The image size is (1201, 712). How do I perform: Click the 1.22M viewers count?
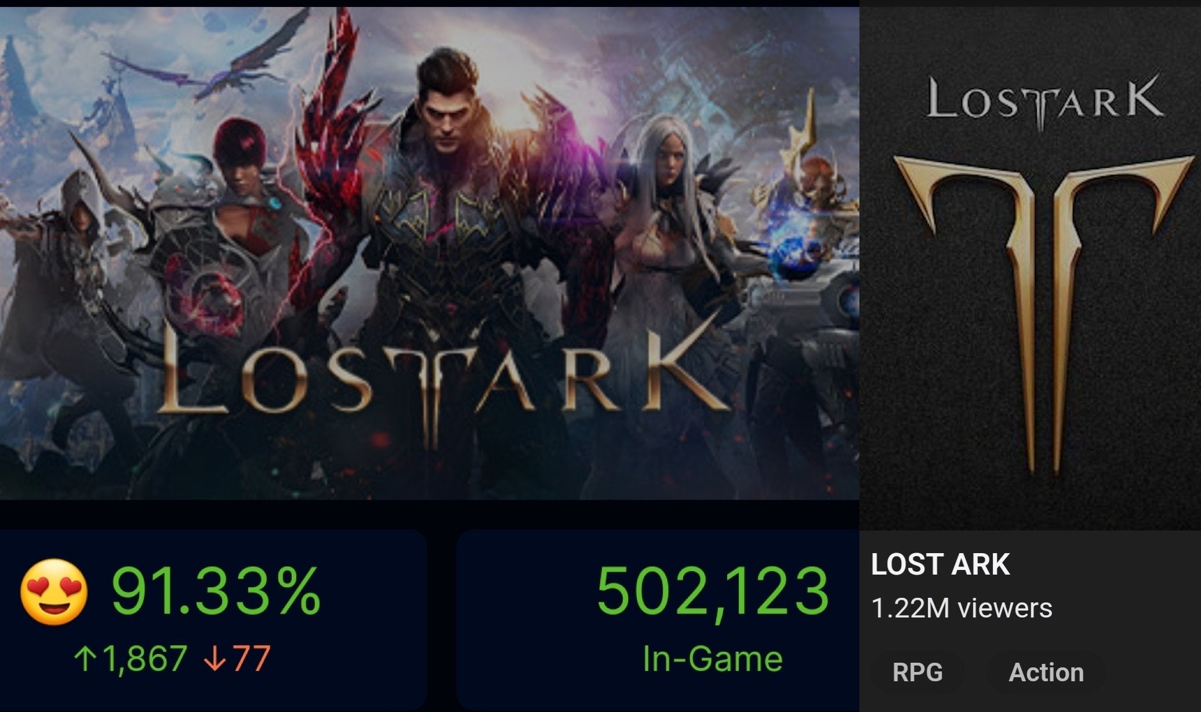coord(961,608)
